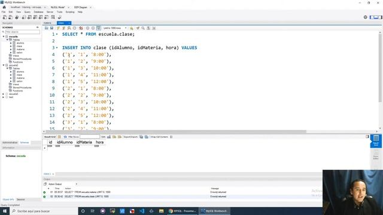Screen dimensions: 383x215
Task: Click the editor vertical scrollbar
Action: coord(380,68)
